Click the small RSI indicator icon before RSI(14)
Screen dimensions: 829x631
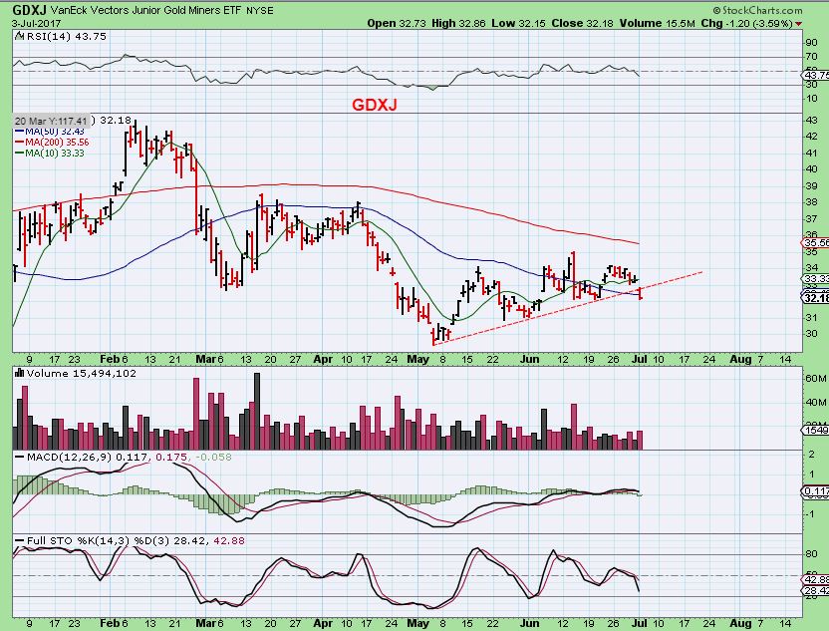point(19,37)
